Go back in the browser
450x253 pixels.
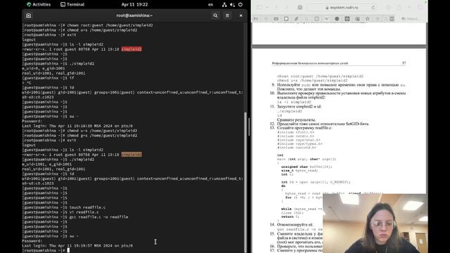click(x=277, y=8)
